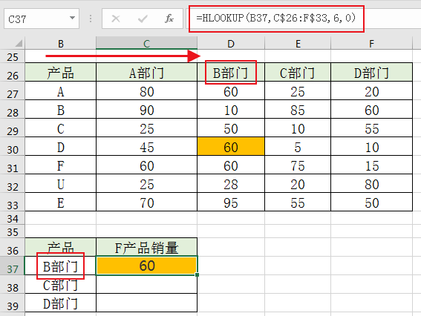This screenshot has height=316, width=421.
Task: Click the formula bar HLOOKUP text
Action: (x=275, y=18)
